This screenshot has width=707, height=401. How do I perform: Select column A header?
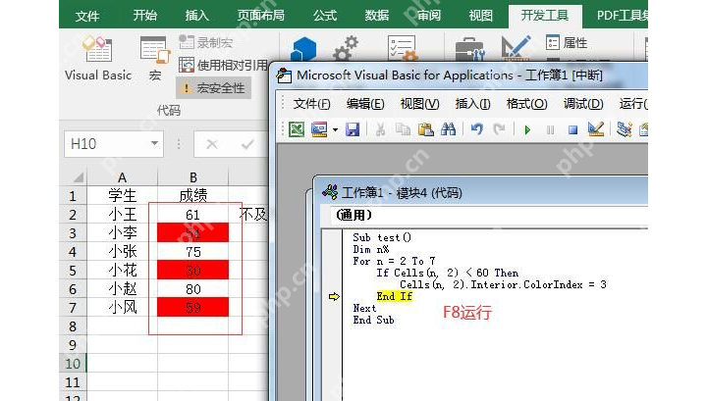[x=122, y=177]
